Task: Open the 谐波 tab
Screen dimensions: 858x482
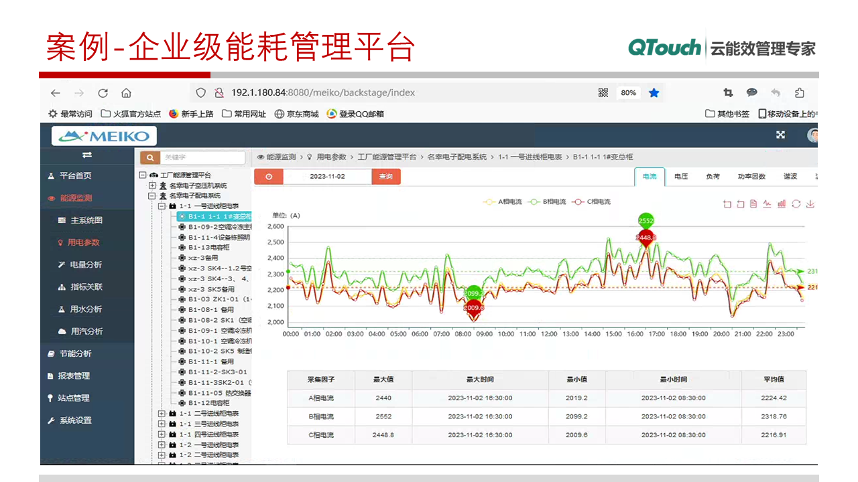Action: pyautogui.click(x=789, y=176)
